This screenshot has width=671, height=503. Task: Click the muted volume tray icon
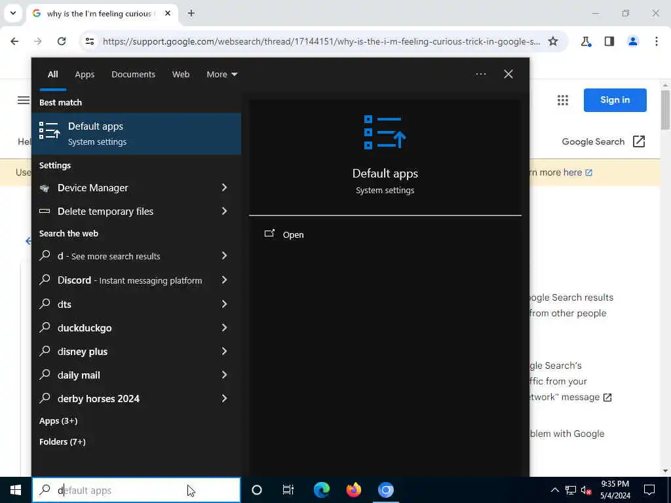(586, 490)
